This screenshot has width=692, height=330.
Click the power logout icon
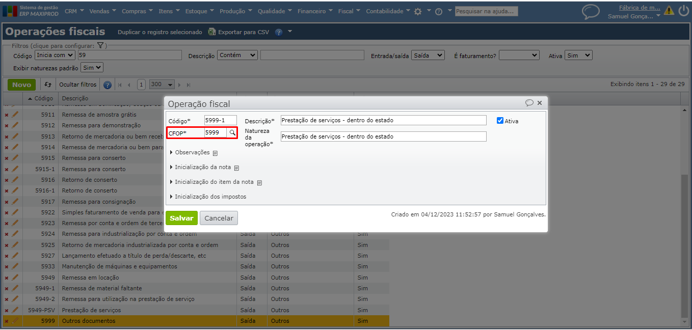click(x=683, y=10)
